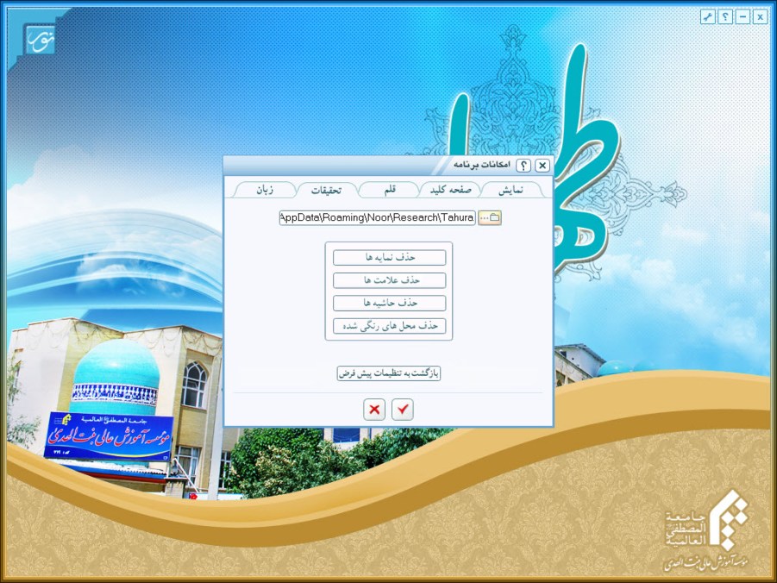Click the Noor logo icon at top-left
The height and width of the screenshot is (583, 777).
pyautogui.click(x=40, y=39)
